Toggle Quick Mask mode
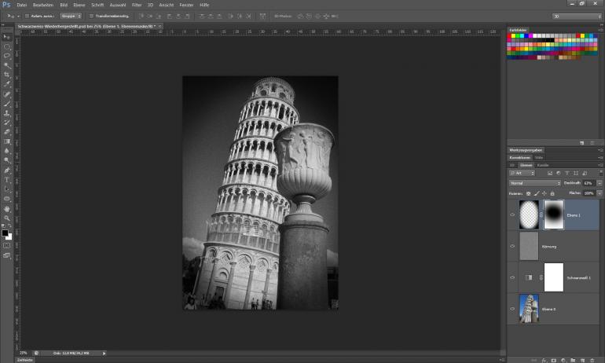The height and width of the screenshot is (363, 605). click(x=6, y=245)
